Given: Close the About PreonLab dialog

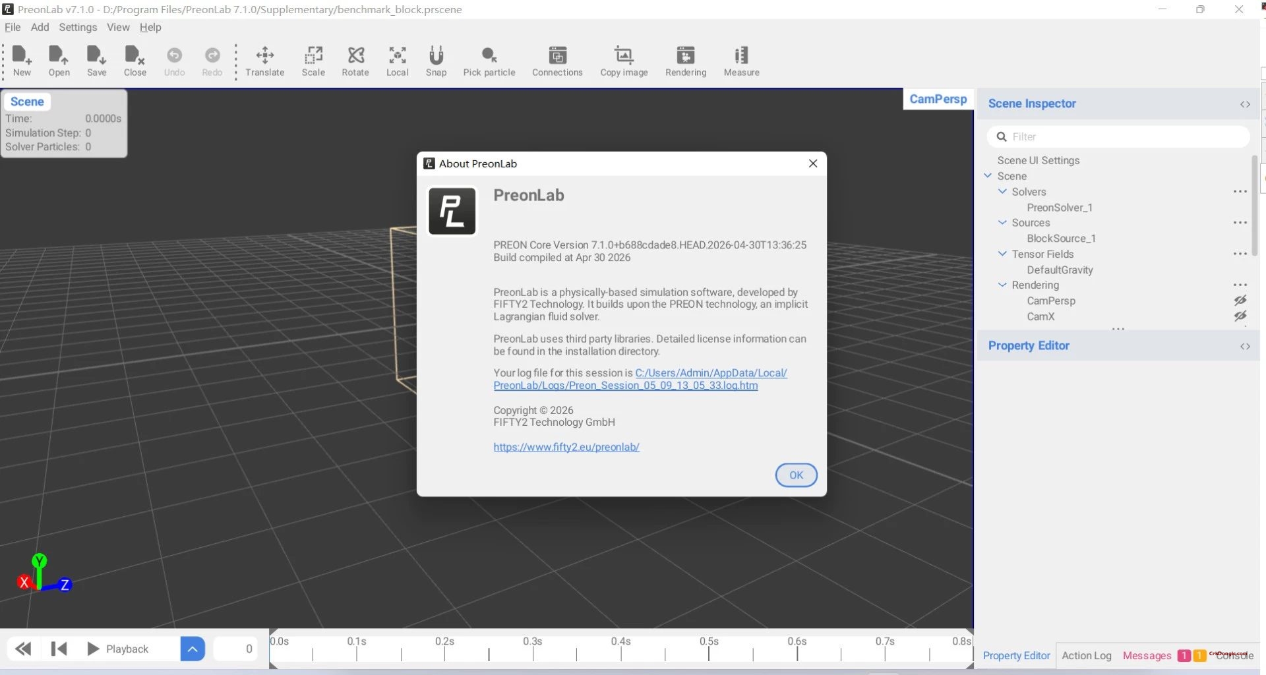Looking at the screenshot, I should [813, 163].
